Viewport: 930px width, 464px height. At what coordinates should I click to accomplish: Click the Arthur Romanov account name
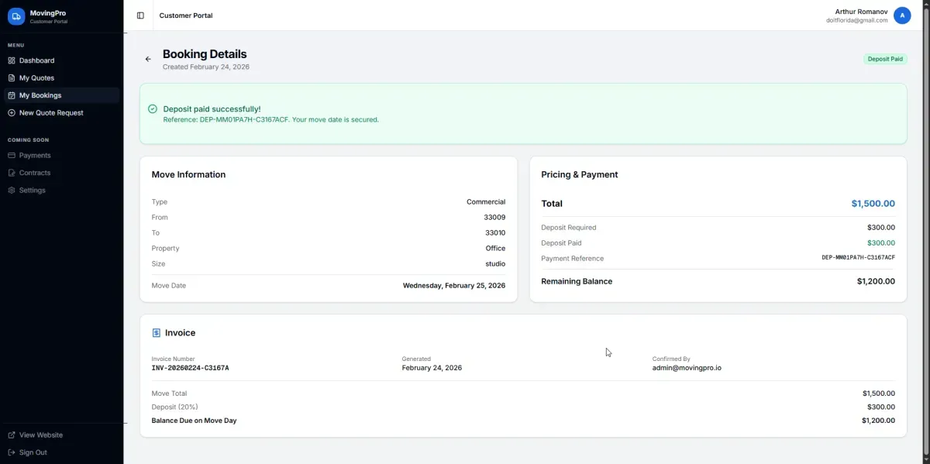coord(861,12)
